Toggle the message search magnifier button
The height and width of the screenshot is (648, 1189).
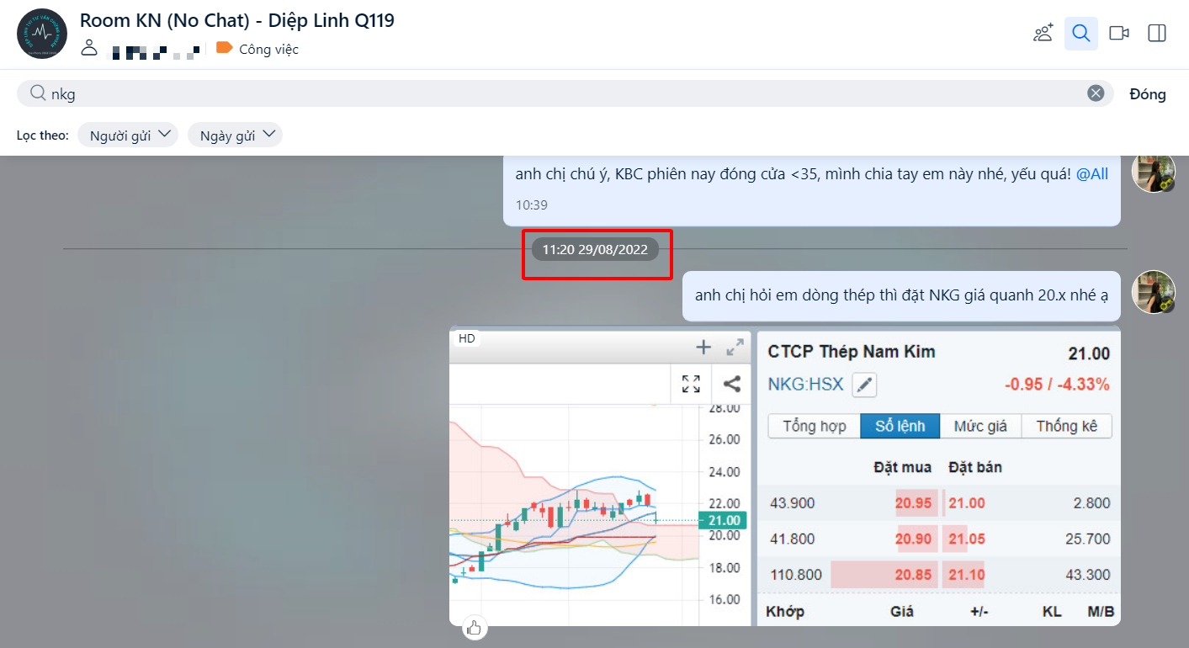click(1081, 34)
